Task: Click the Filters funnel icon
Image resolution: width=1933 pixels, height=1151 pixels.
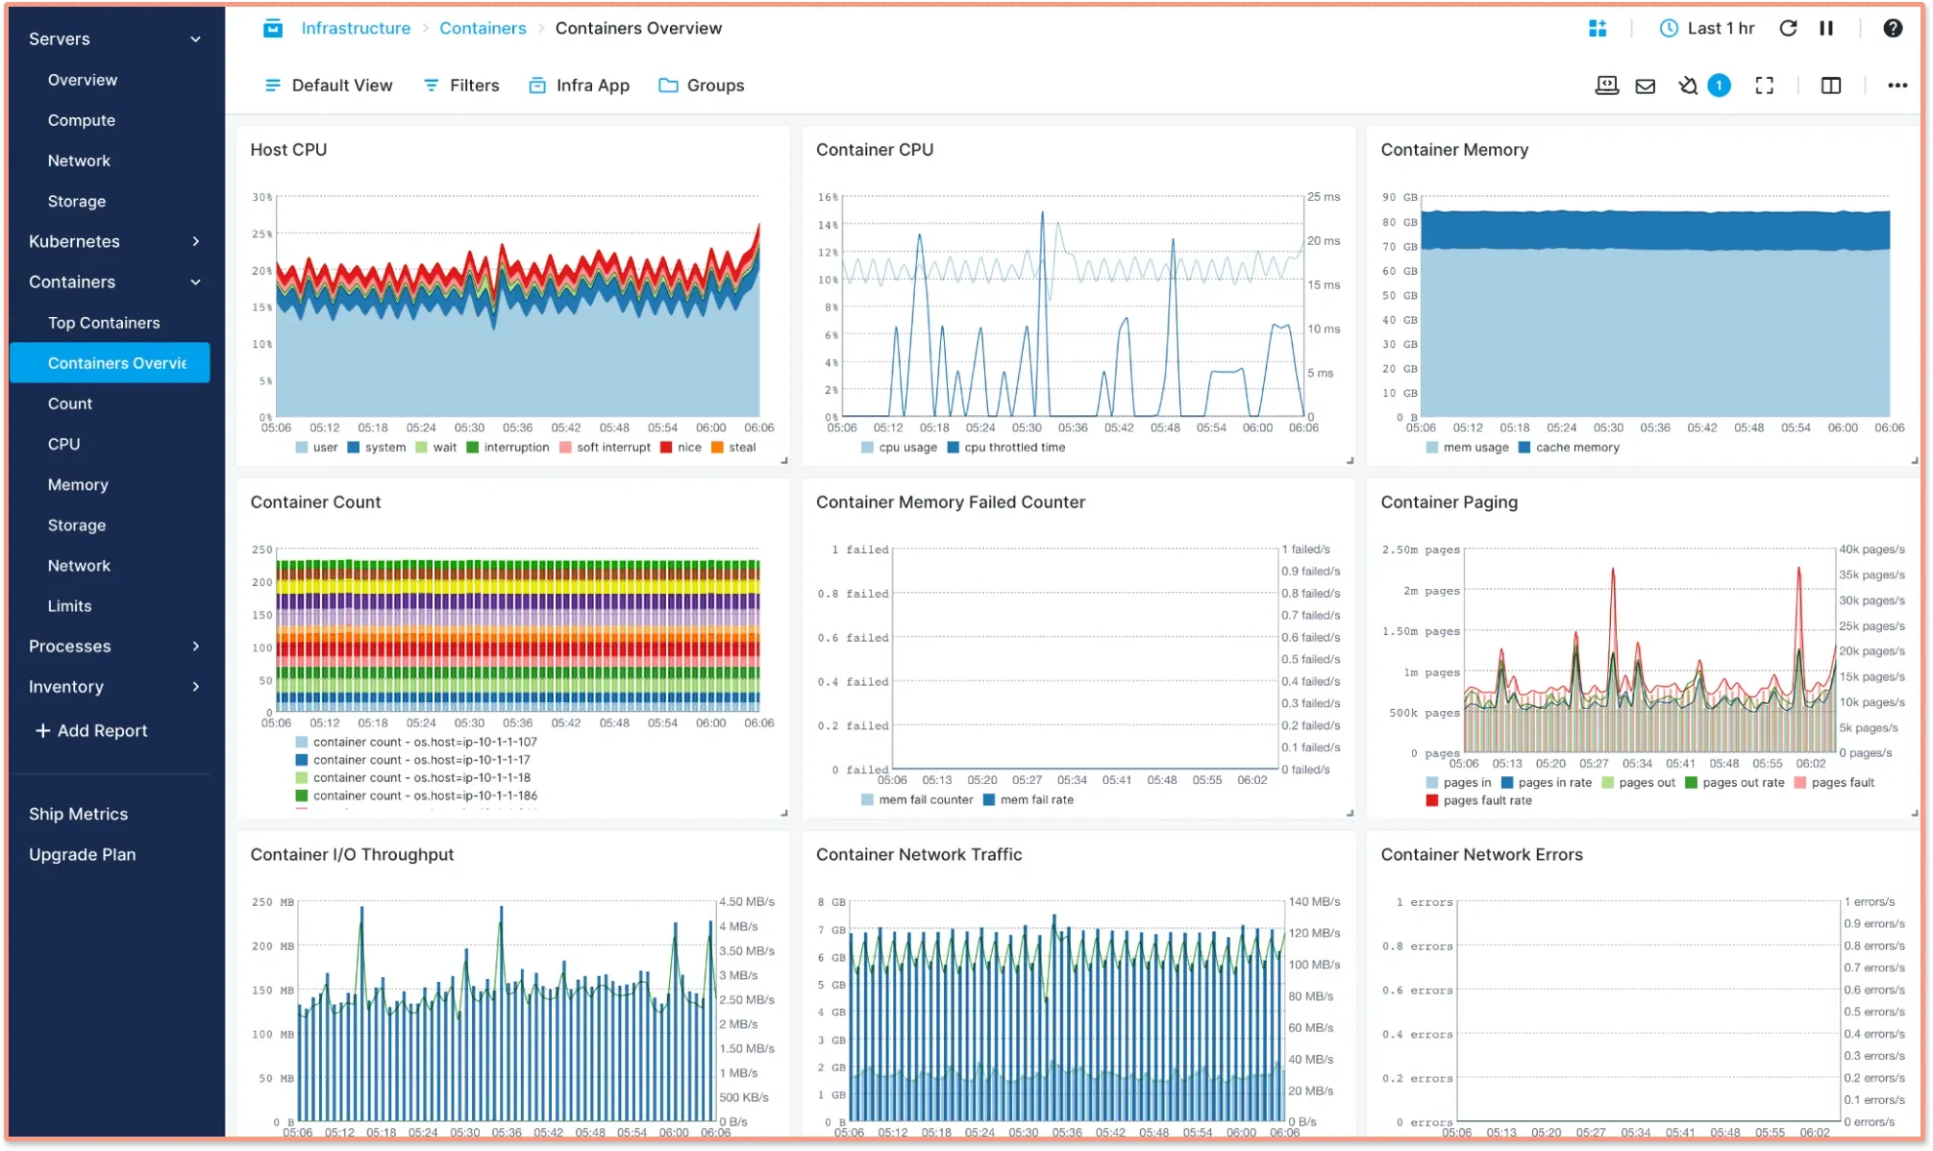Action: 432,86
